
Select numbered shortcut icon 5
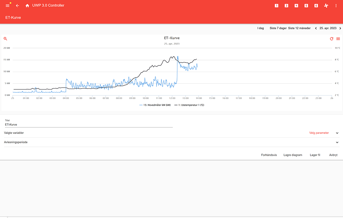pos(306,6)
